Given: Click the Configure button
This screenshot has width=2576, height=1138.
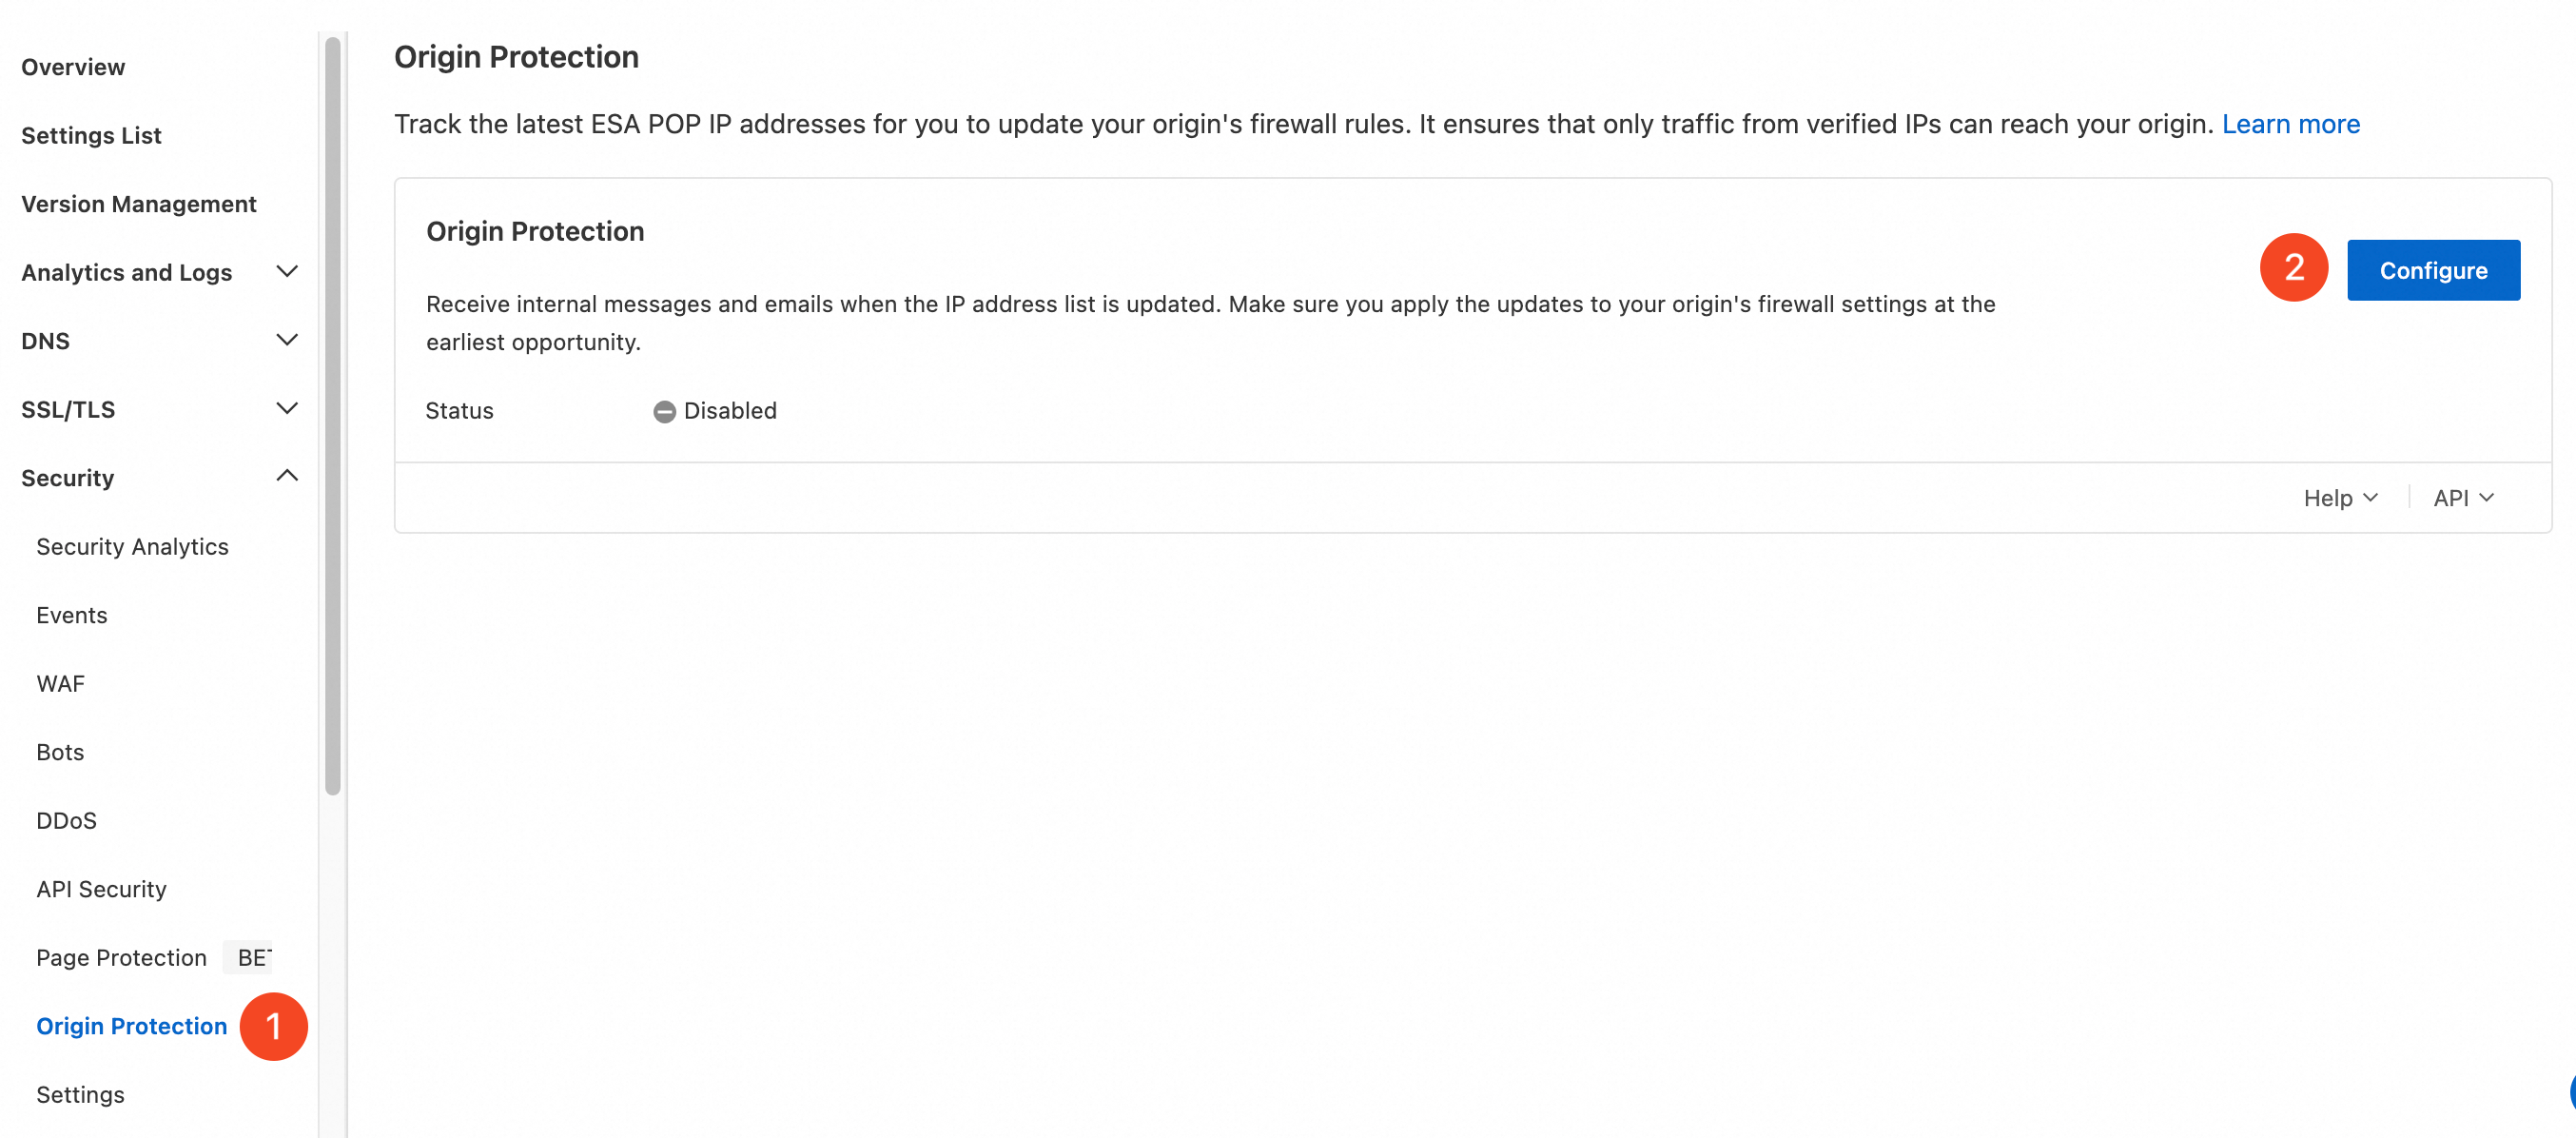Looking at the screenshot, I should click(2433, 270).
